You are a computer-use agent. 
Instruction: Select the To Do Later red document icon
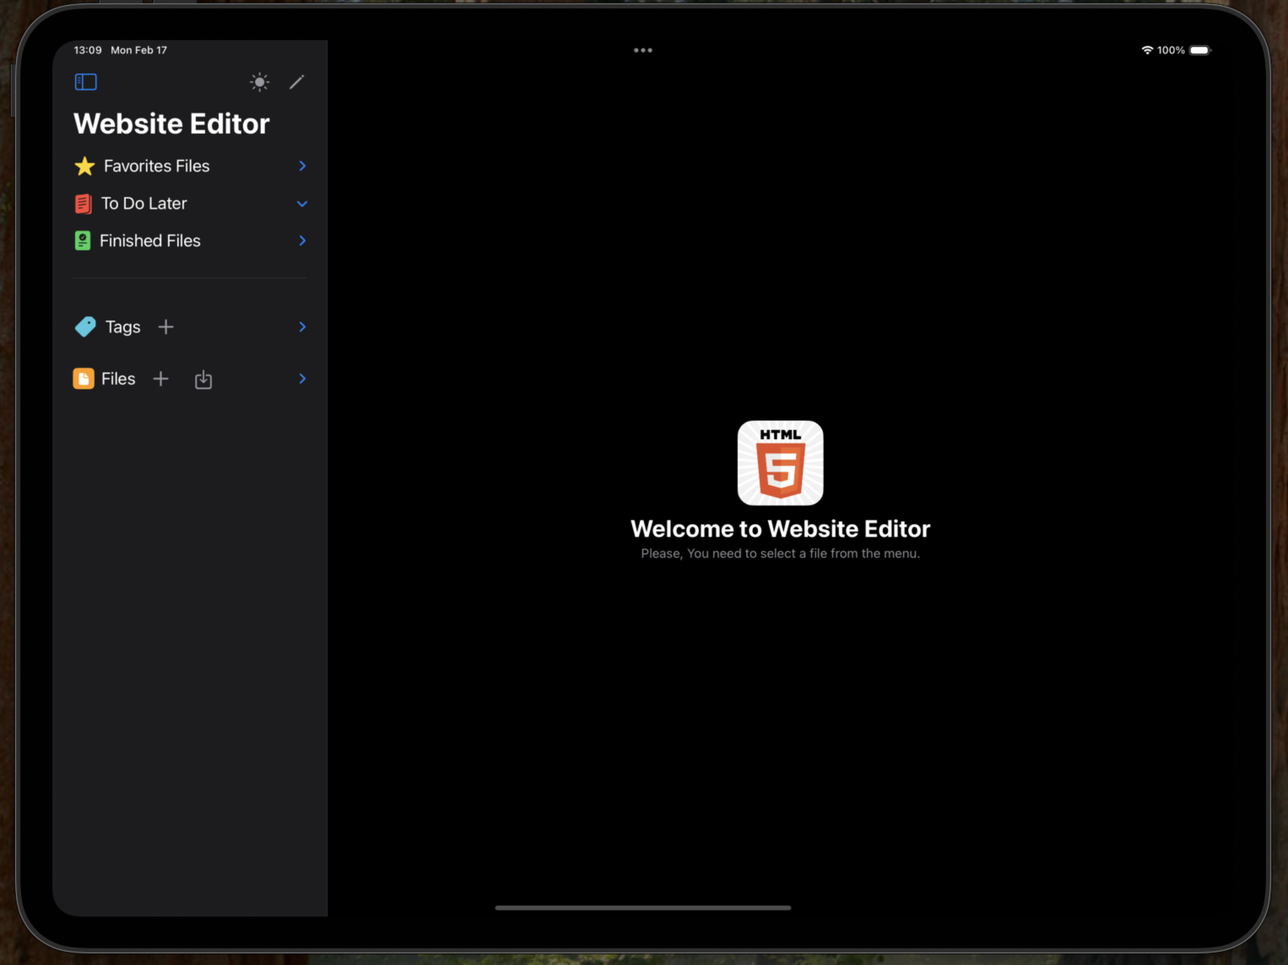(x=83, y=204)
